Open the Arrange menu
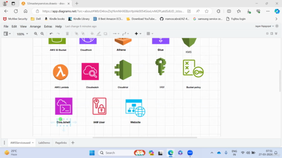The image size is (282, 158). (x=35, y=26)
